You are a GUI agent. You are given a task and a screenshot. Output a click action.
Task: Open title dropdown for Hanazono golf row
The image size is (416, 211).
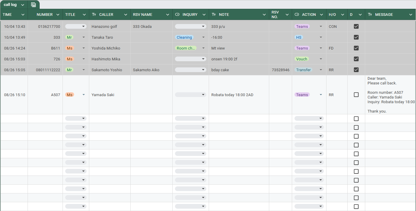(x=76, y=26)
